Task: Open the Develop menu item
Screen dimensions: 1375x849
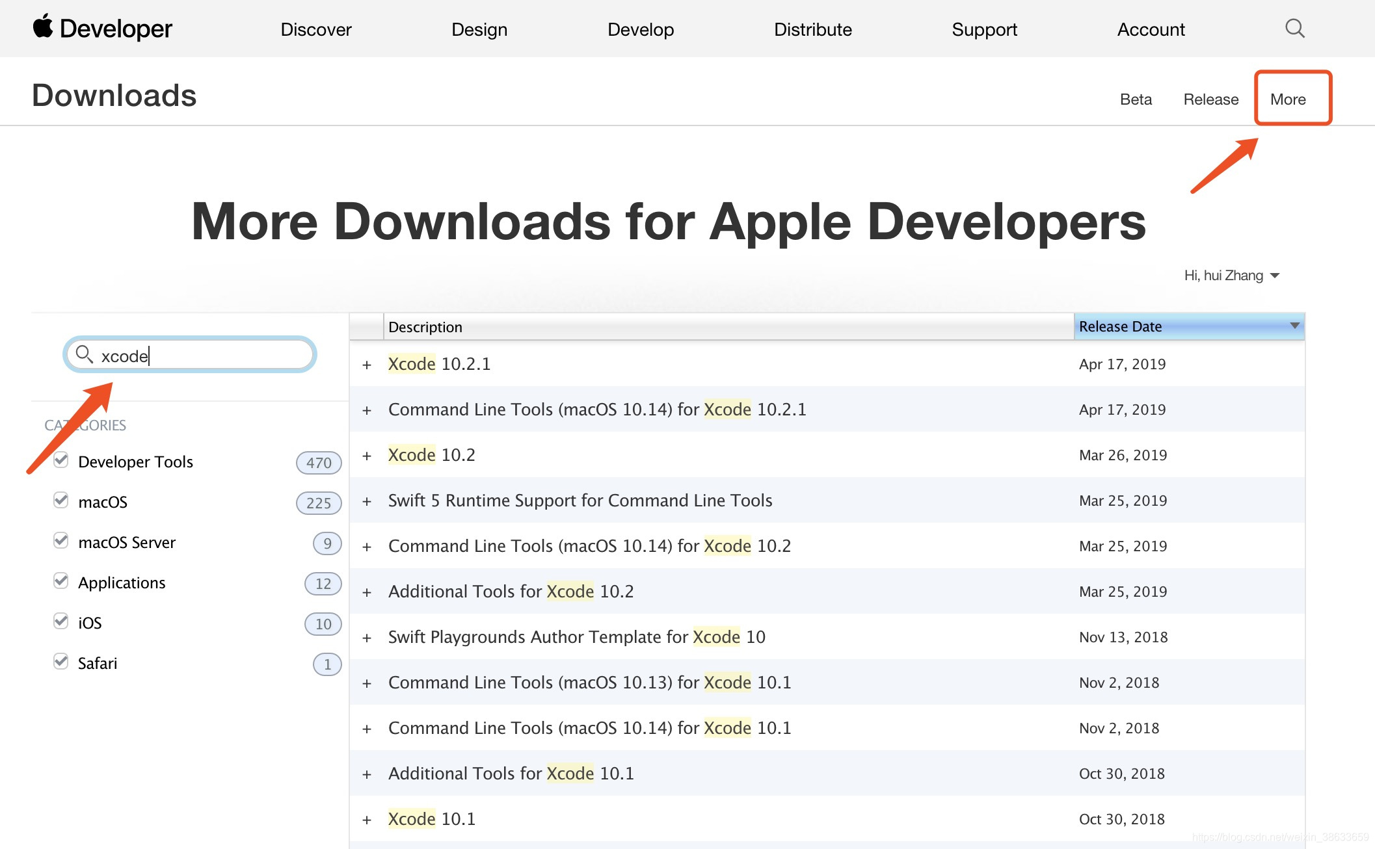Action: click(x=641, y=29)
